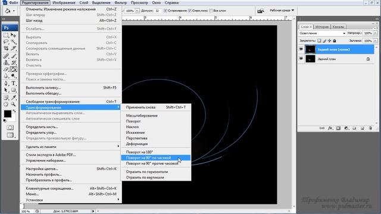Change screen mode button in toolbox
The width and height of the screenshot is (381, 214).
tap(10, 135)
